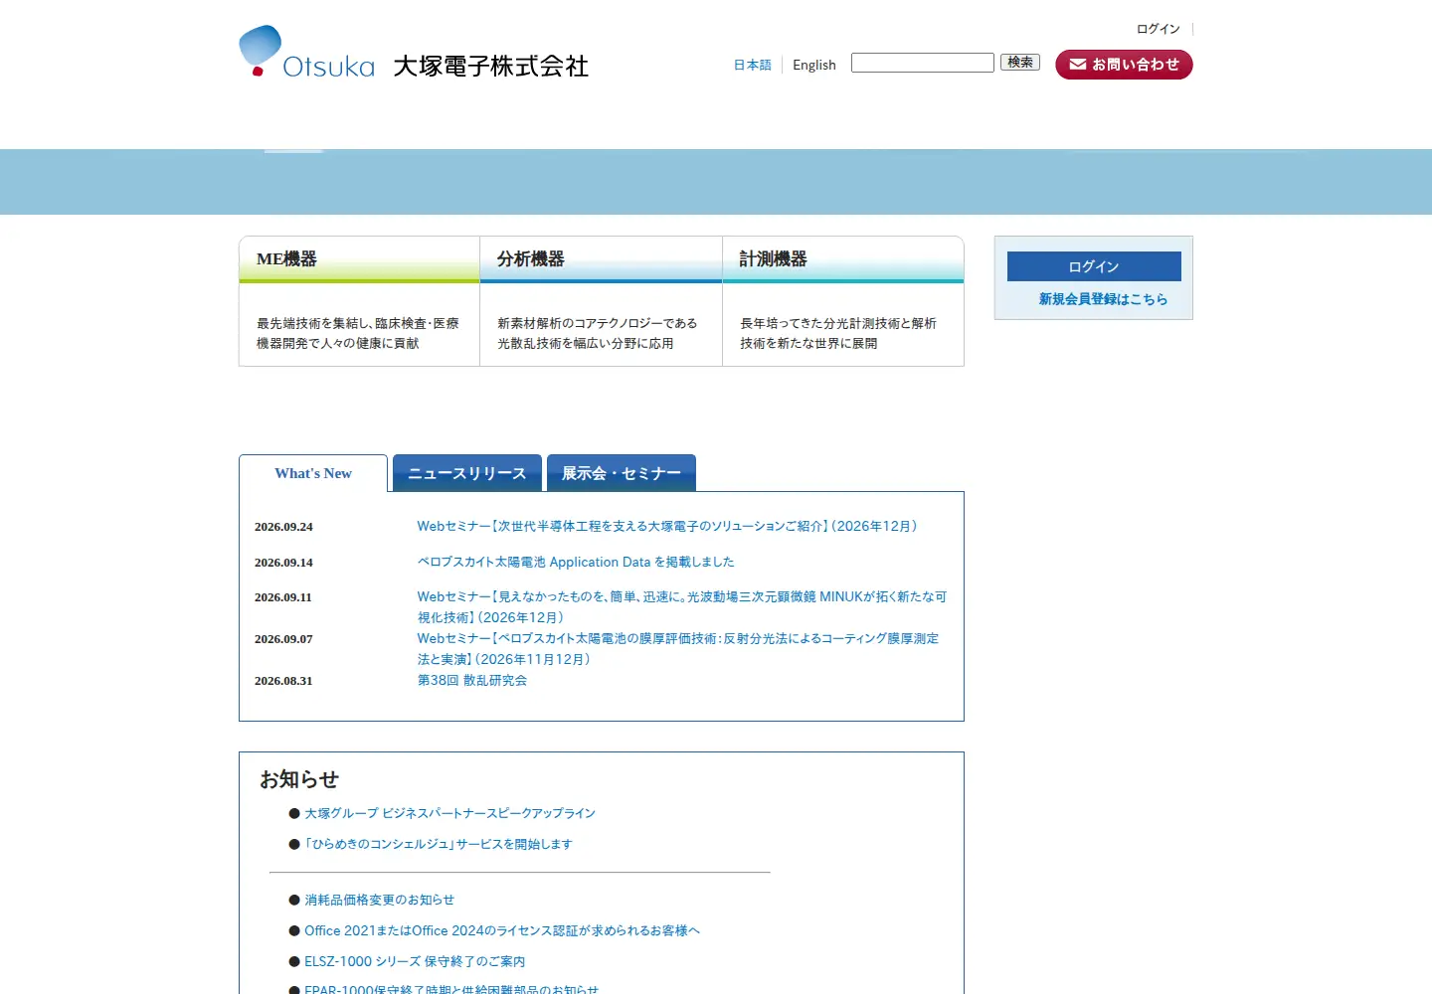
Task: Click the Otsuka logo in header
Action: coord(307,52)
